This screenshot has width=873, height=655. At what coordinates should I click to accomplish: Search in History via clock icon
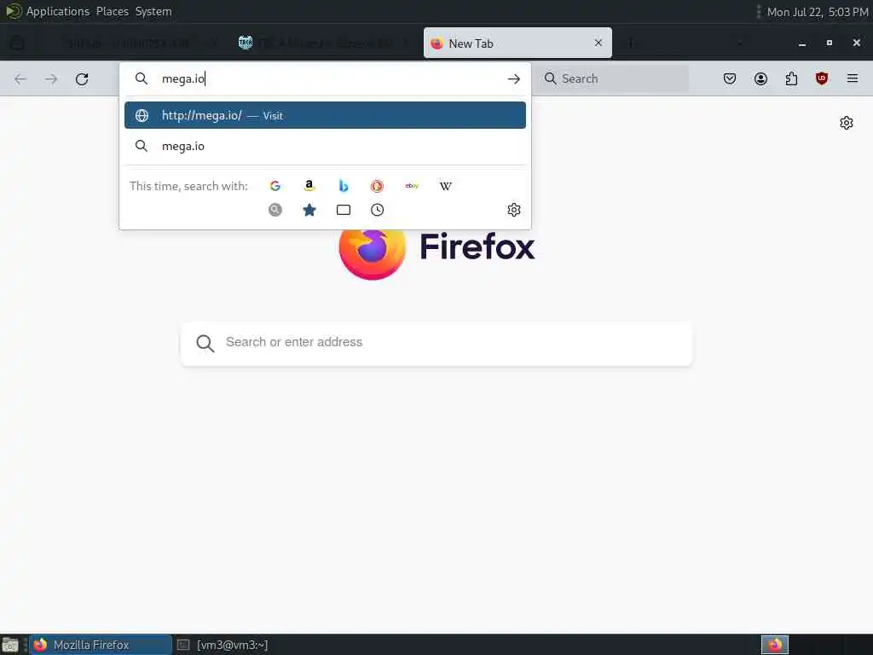377,210
